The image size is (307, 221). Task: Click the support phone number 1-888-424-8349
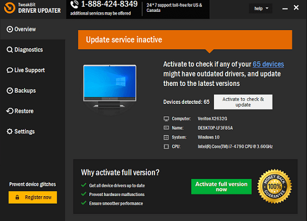tap(109, 4)
